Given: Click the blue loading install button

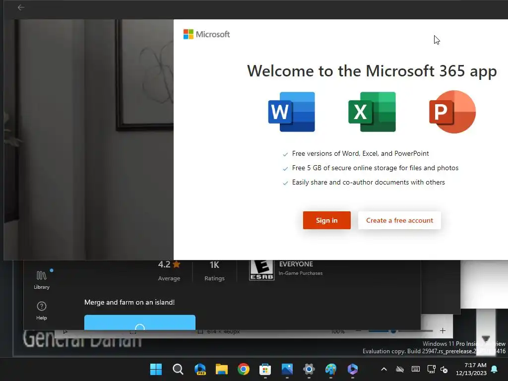Looking at the screenshot, I should click(x=139, y=322).
